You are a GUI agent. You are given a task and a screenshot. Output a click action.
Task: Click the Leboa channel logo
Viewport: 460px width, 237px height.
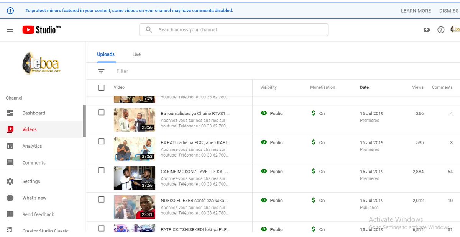(x=41, y=64)
